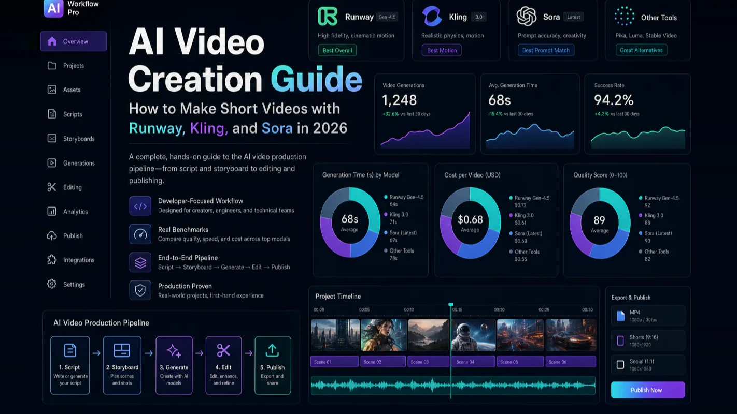Image resolution: width=737 pixels, height=414 pixels.
Task: Open the Video Generations 1,248 card
Action: [425, 114]
